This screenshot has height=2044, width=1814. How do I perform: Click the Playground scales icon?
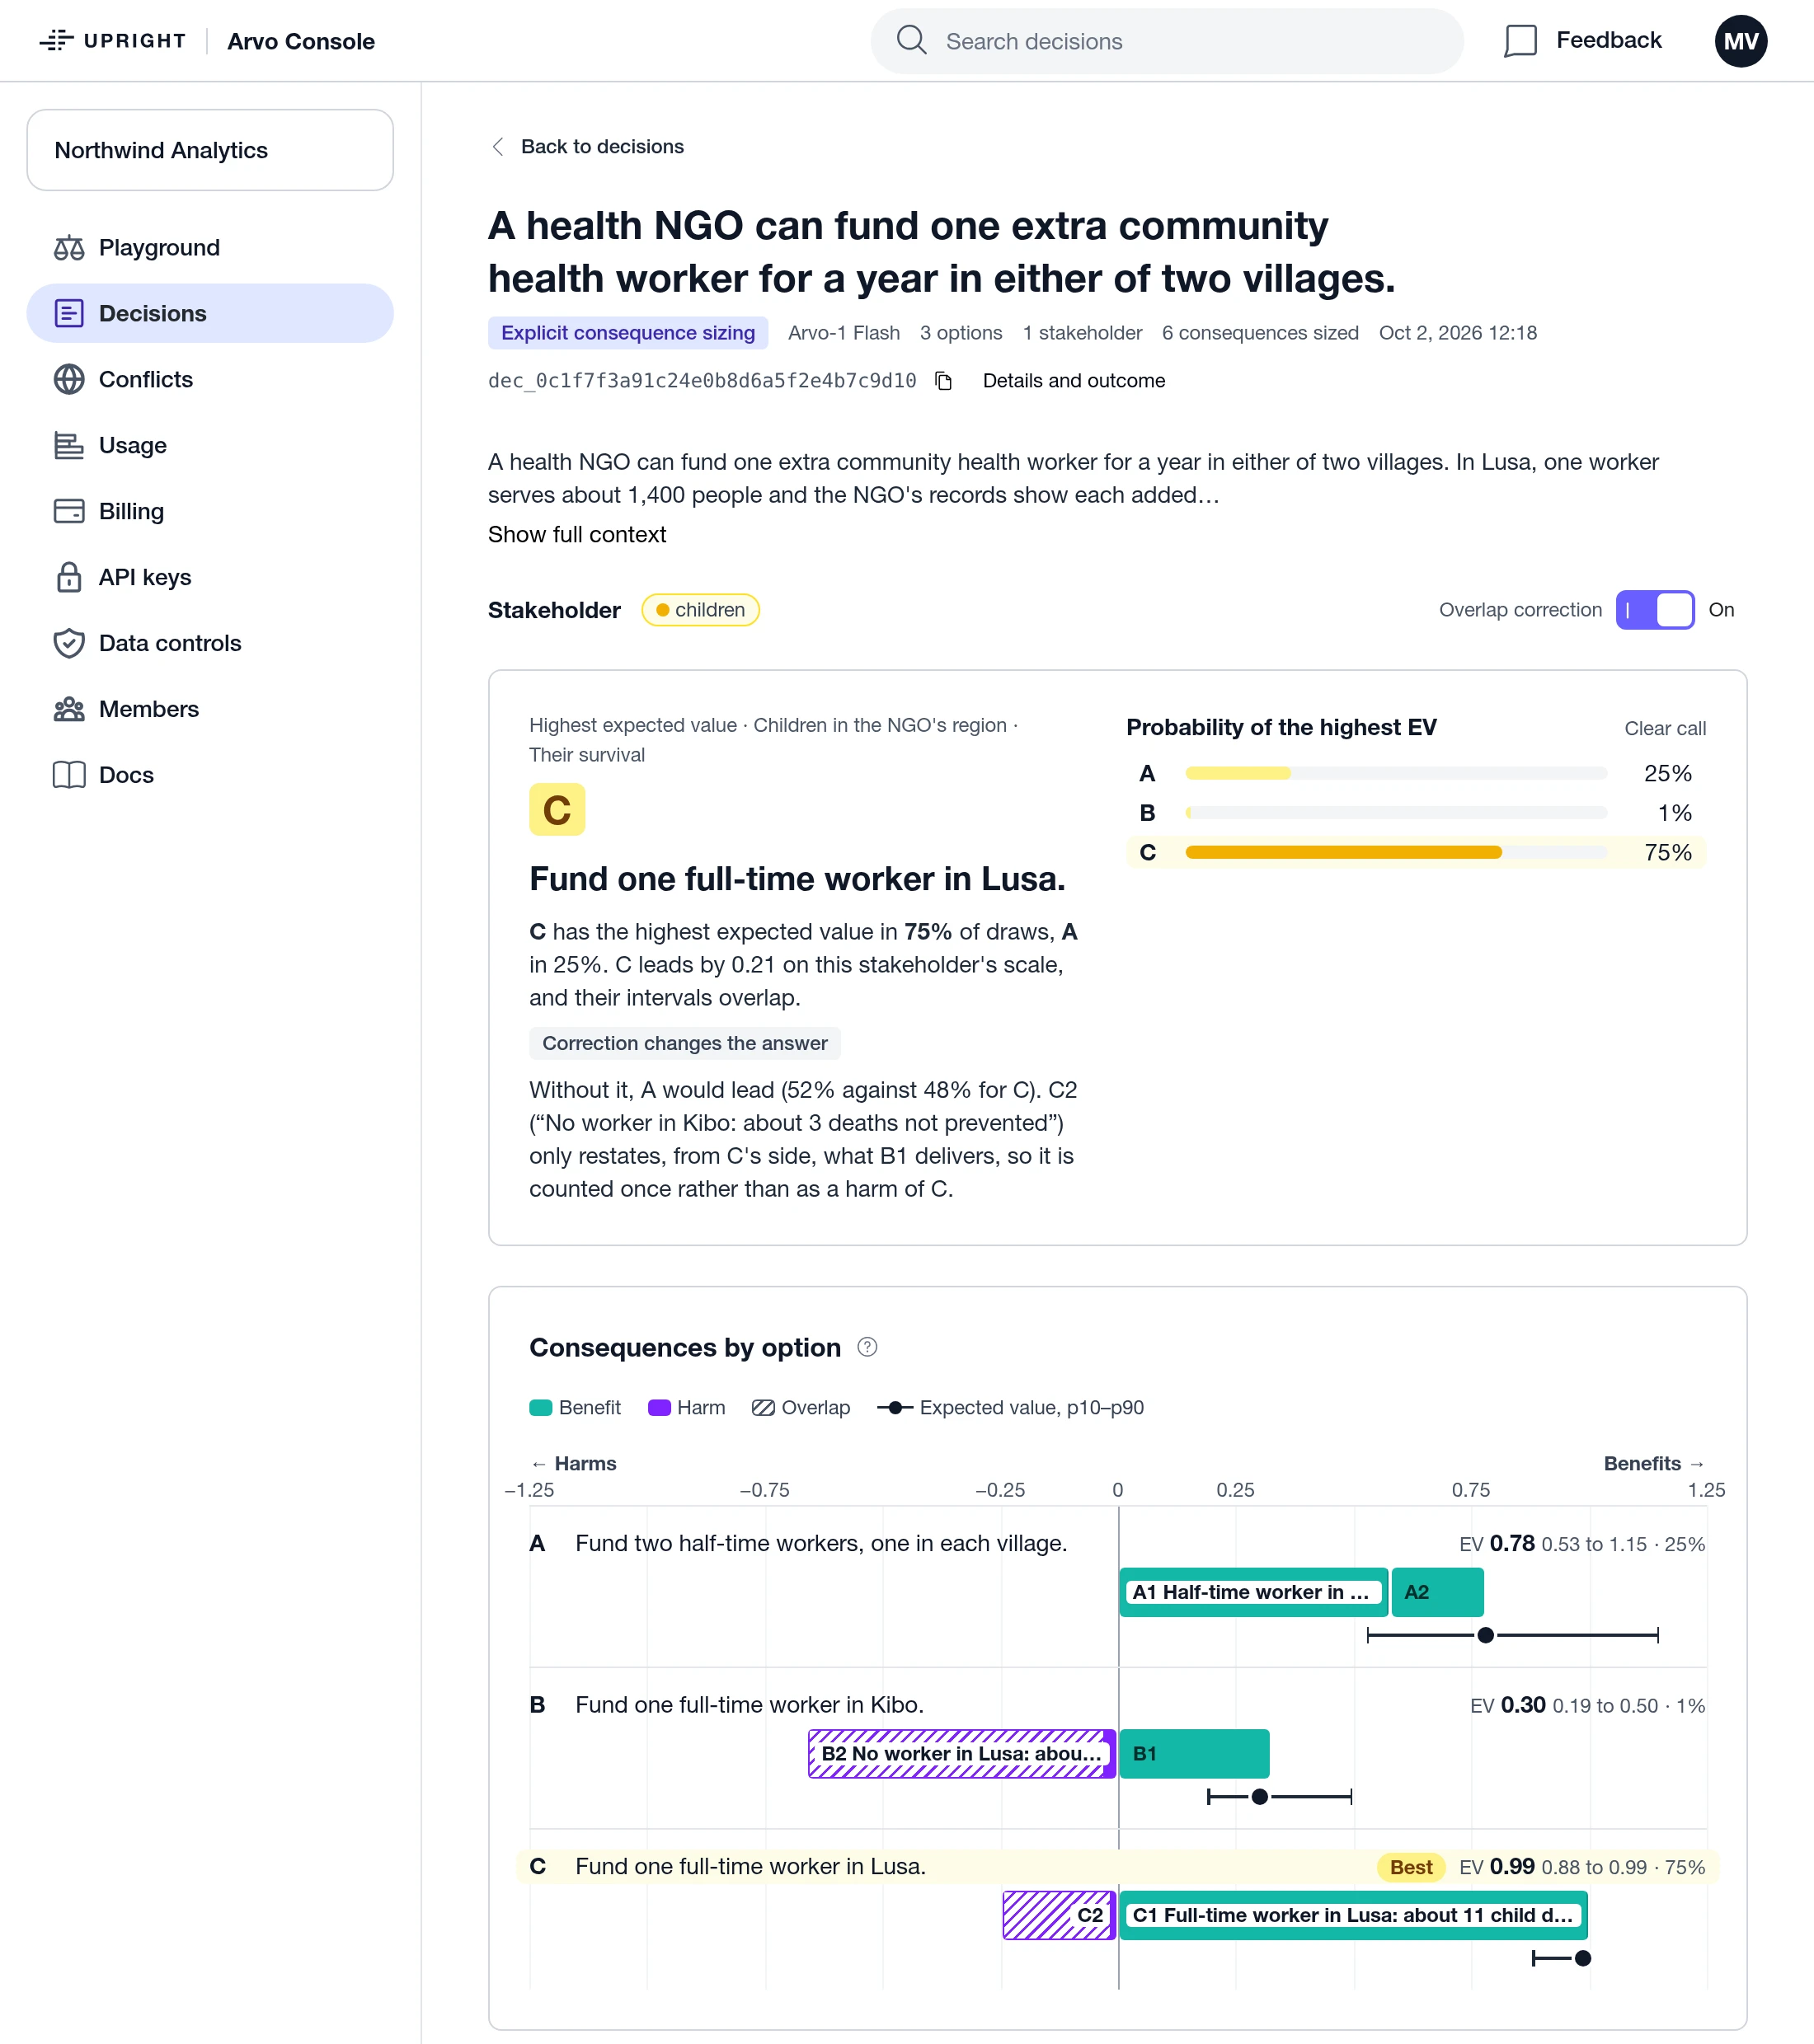point(69,248)
